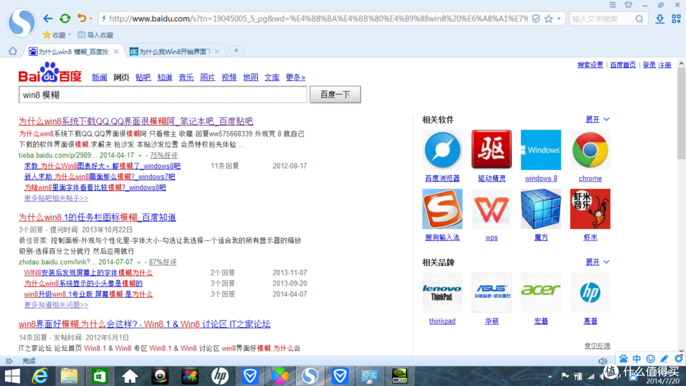Image resolution: width=686 pixels, height=386 pixels.
Task: Open result 为什么win8系统下载QQ,QQ界面很模糊
Action: [136, 121]
